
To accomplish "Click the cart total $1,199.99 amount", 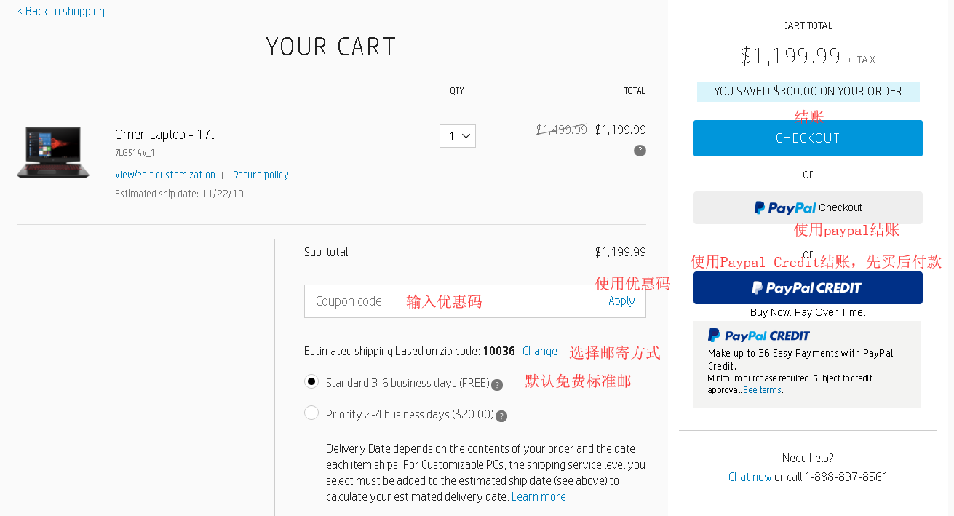I will 790,55.
